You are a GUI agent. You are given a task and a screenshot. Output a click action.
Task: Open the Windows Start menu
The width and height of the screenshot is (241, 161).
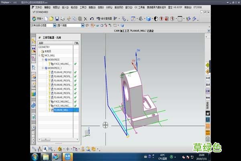(36, 156)
